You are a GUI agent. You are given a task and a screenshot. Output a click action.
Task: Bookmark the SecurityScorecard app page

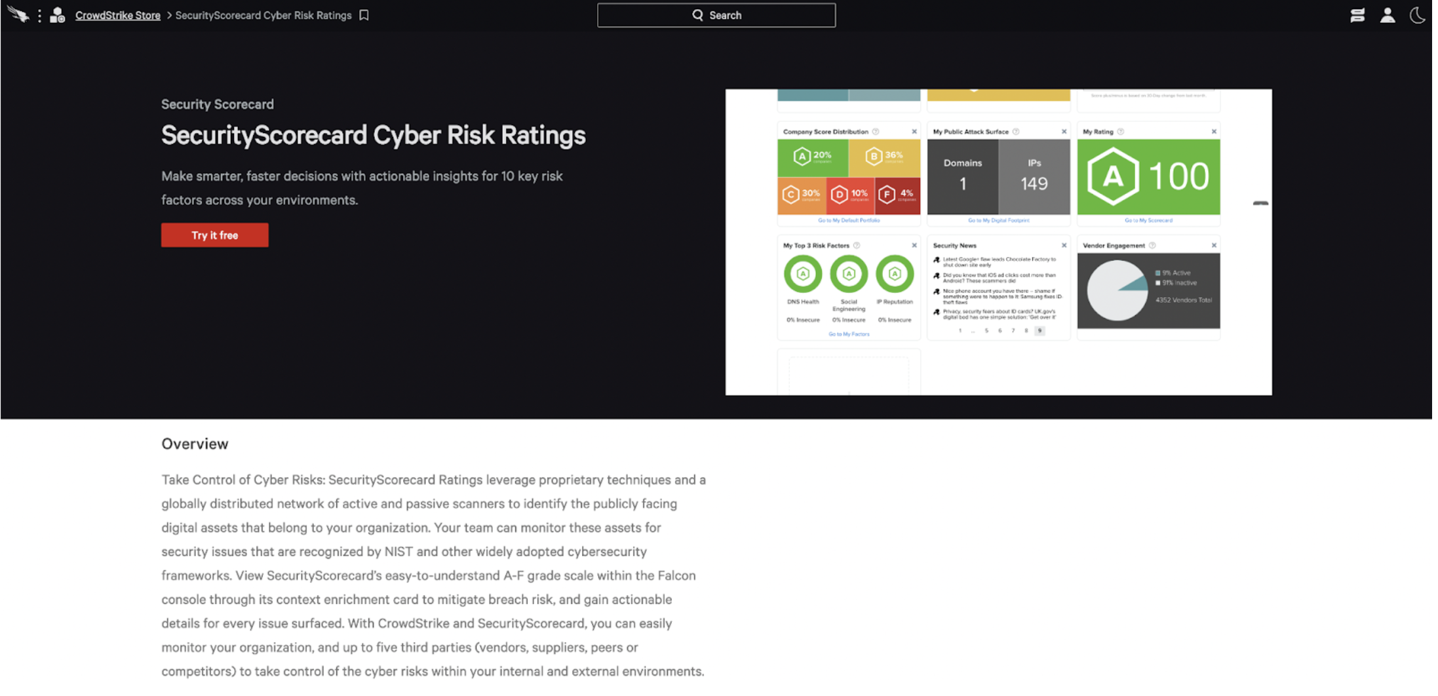[364, 15]
